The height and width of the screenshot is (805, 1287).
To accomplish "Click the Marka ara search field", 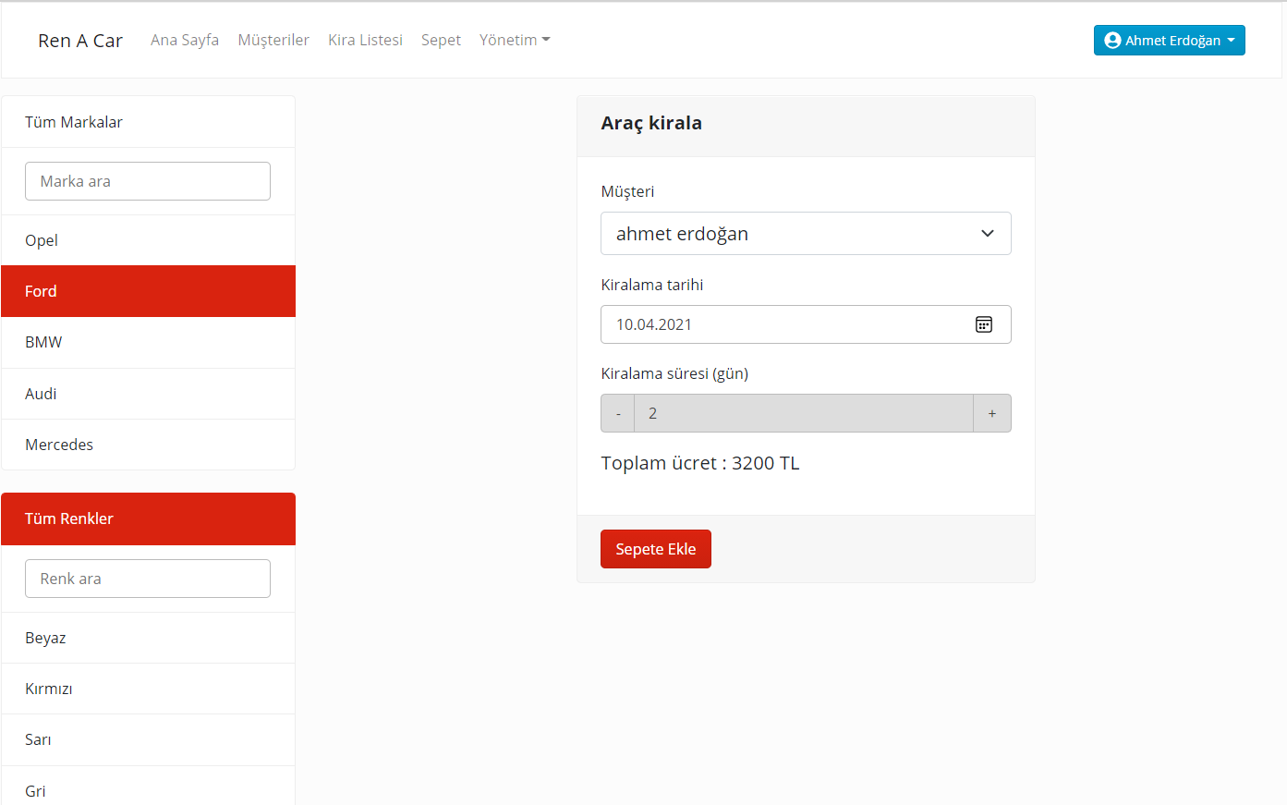I will coord(147,180).
